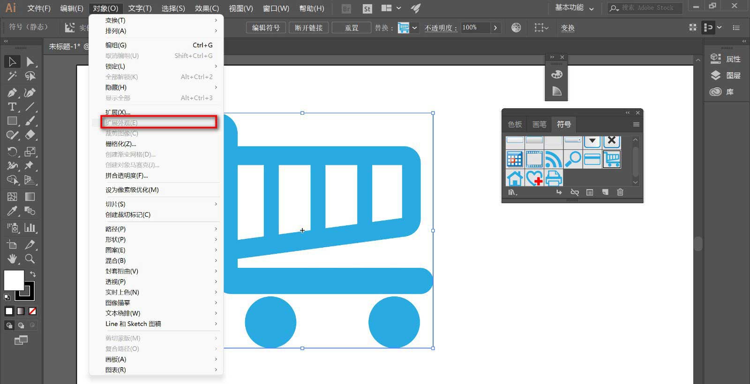Switch paint mode to Gradient
This screenshot has height=384, width=750.
click(21, 311)
